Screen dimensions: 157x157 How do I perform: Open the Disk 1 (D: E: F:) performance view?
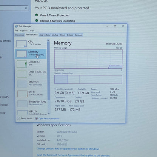click(31, 74)
